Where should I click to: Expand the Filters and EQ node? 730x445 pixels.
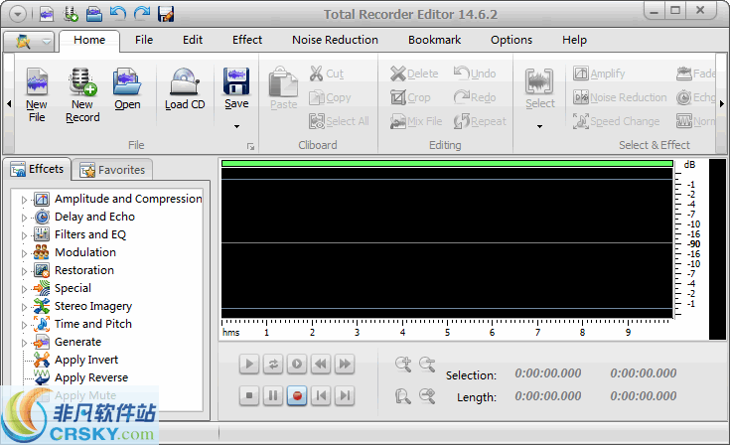(x=24, y=235)
